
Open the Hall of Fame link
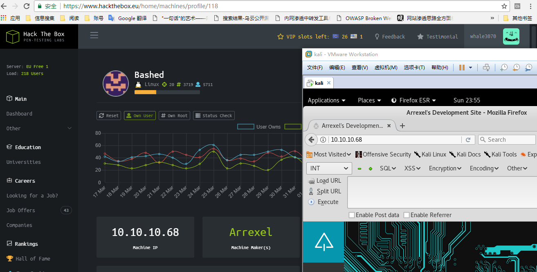click(33, 258)
